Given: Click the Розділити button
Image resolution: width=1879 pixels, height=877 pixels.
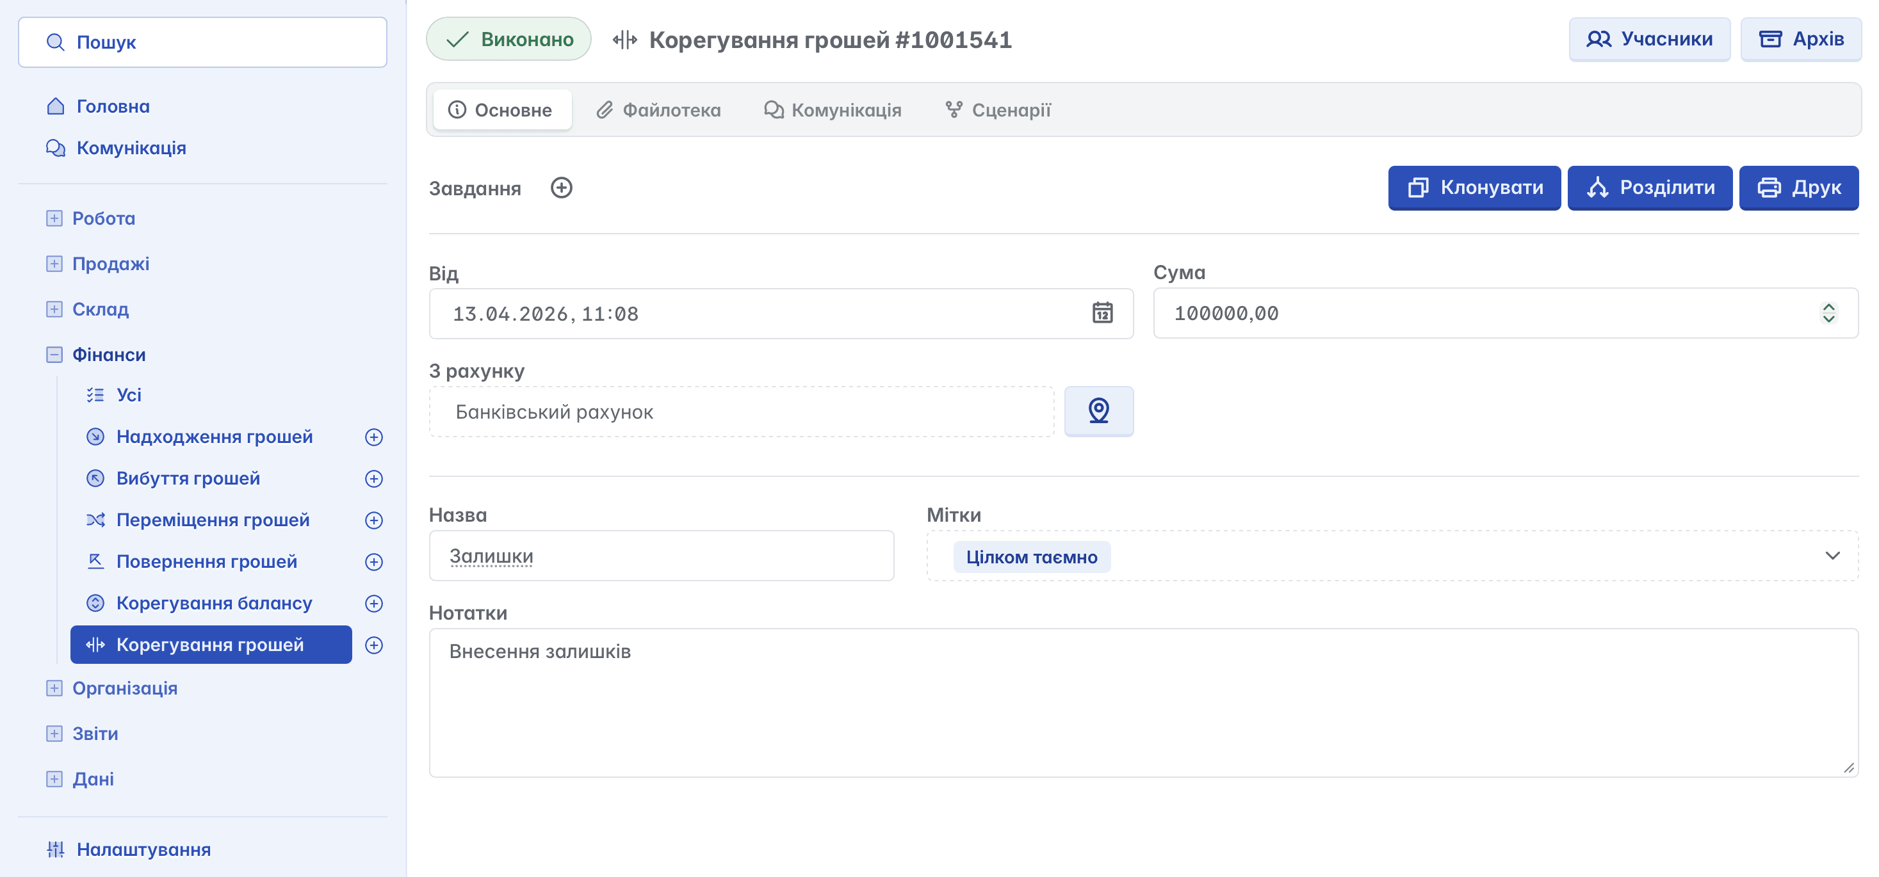Looking at the screenshot, I should tap(1649, 188).
